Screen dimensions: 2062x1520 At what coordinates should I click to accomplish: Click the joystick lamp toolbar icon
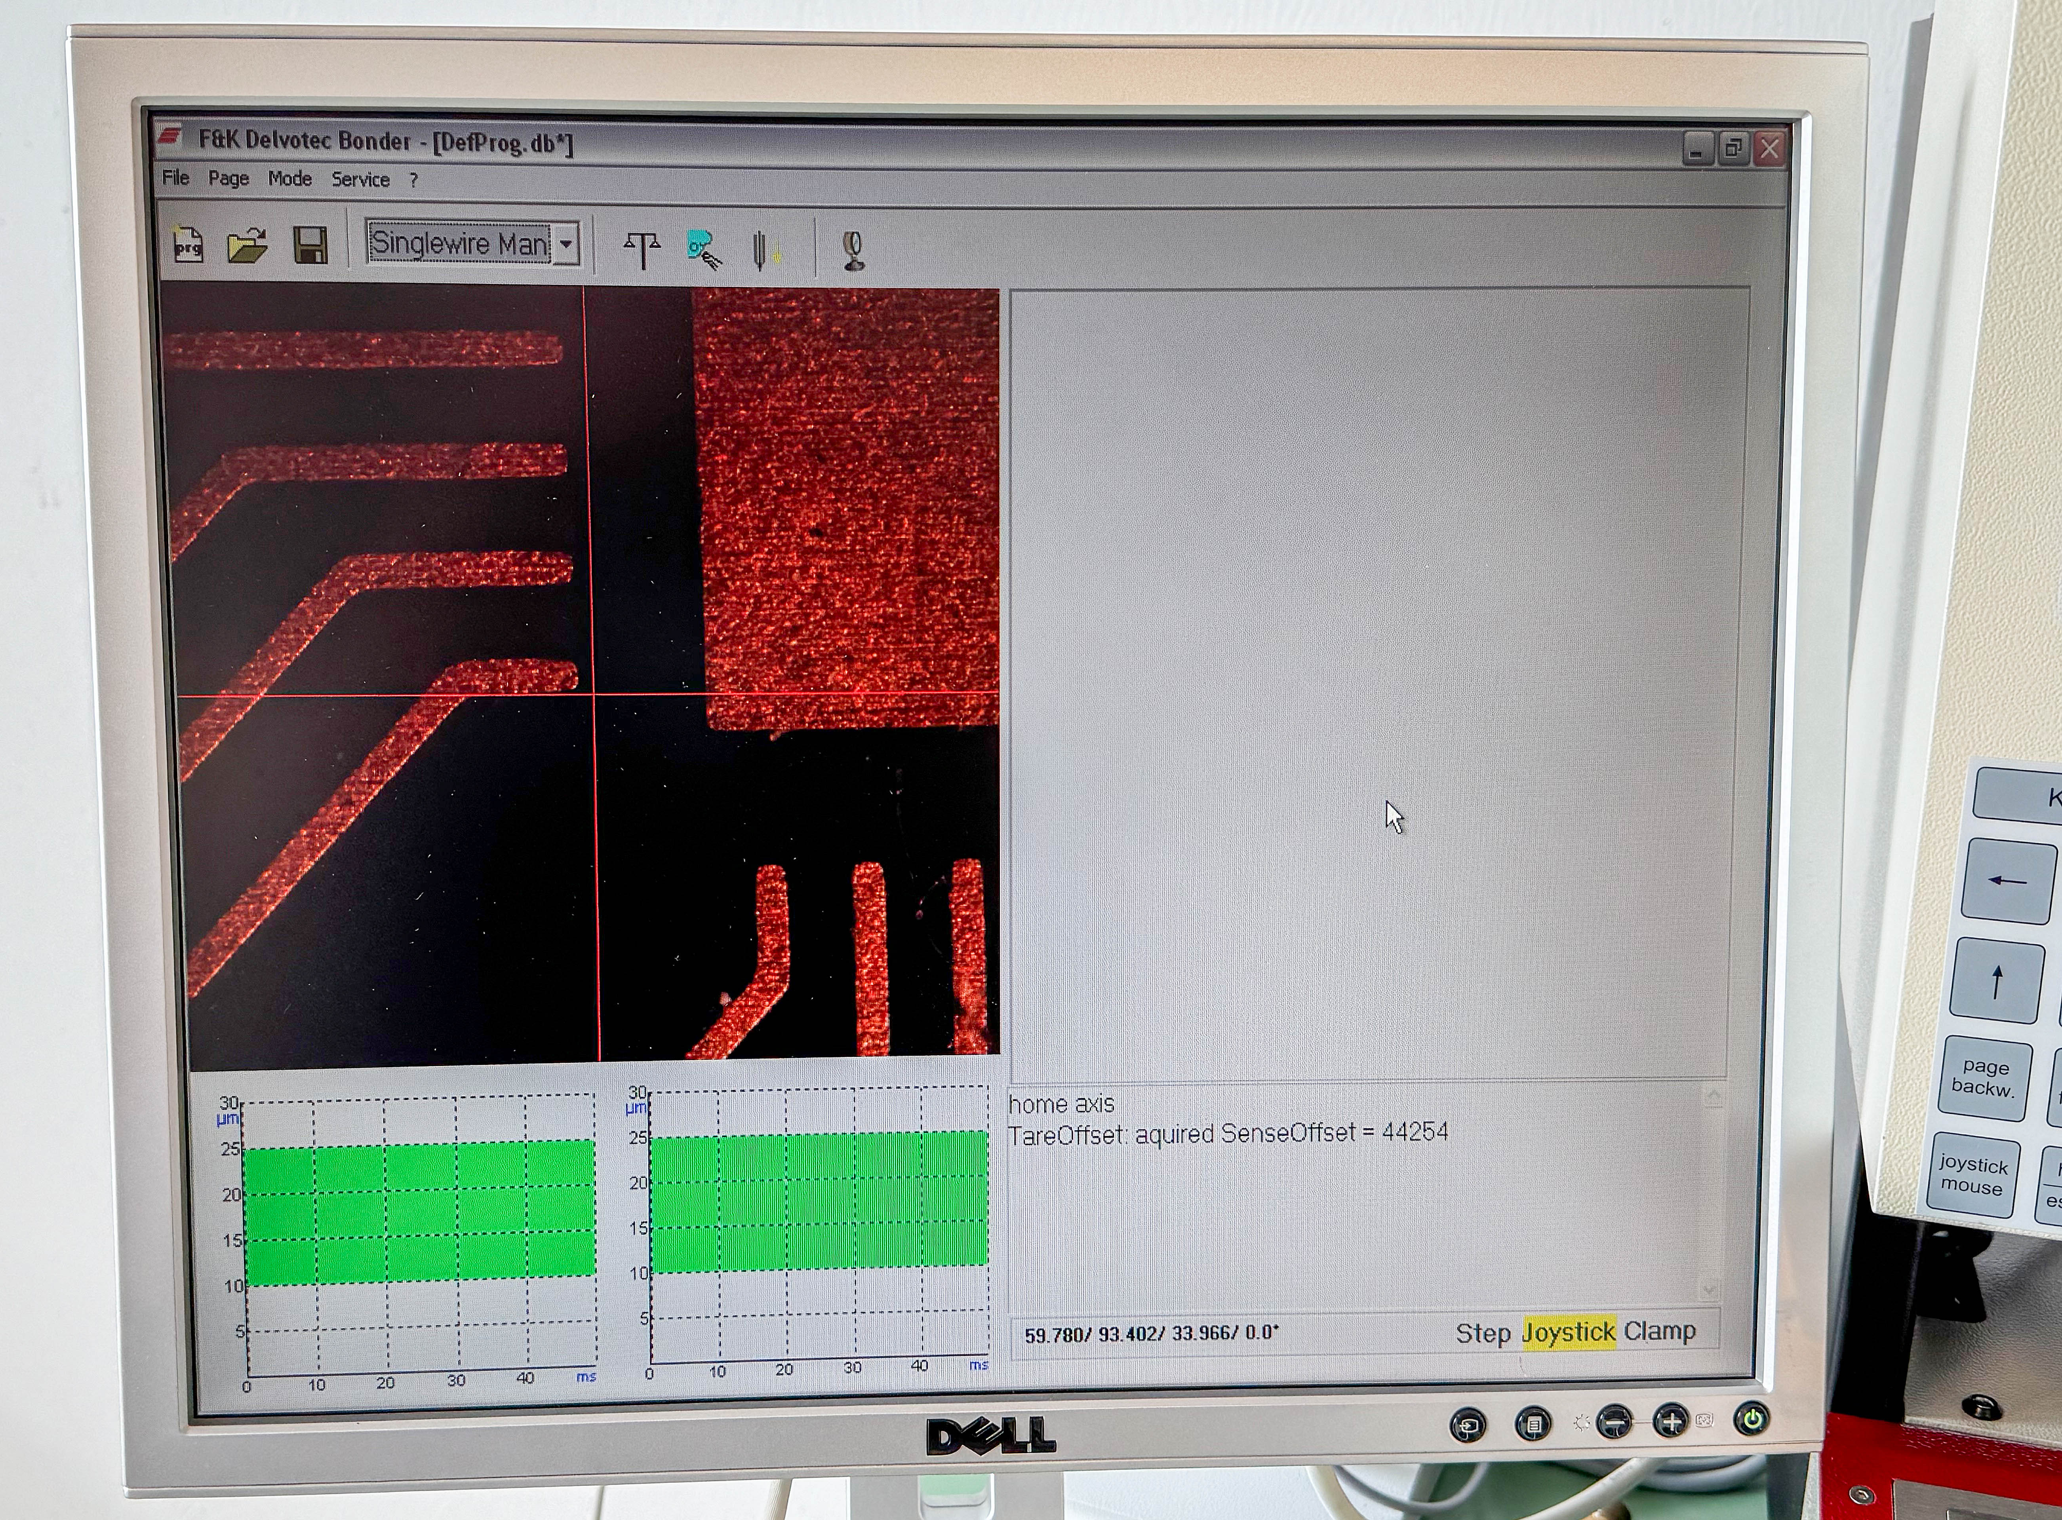[853, 250]
